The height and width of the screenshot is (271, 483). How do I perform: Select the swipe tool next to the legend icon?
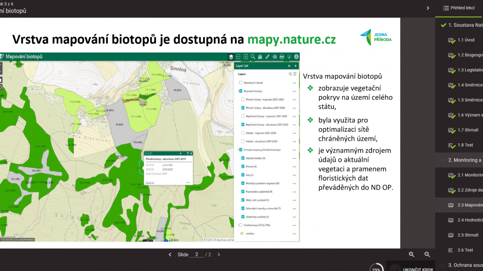pos(246,57)
